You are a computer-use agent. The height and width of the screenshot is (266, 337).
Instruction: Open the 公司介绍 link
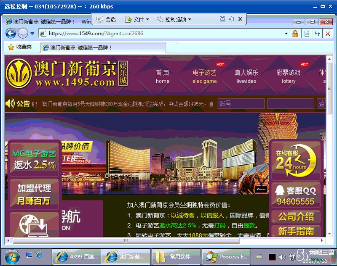click(296, 216)
